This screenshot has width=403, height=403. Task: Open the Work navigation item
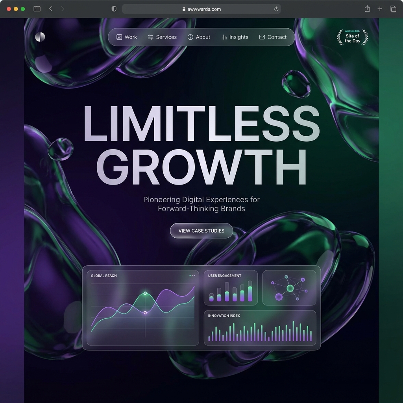pos(127,37)
